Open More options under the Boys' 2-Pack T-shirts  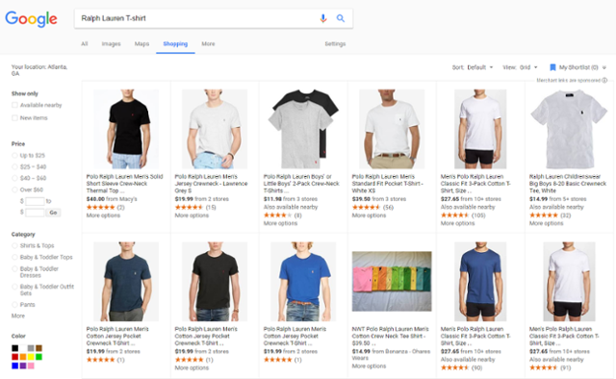(280, 223)
